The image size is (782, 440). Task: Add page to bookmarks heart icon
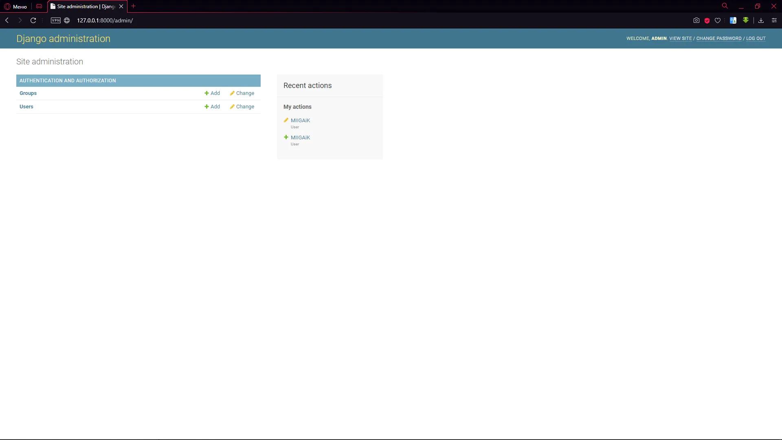click(x=718, y=20)
